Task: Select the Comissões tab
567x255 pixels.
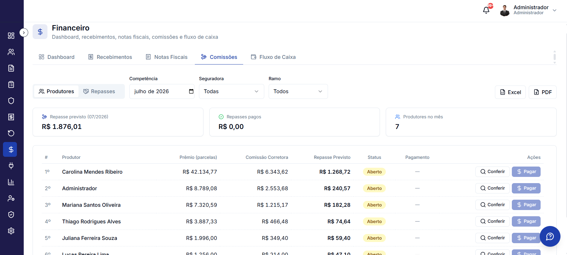Action: [x=219, y=57]
